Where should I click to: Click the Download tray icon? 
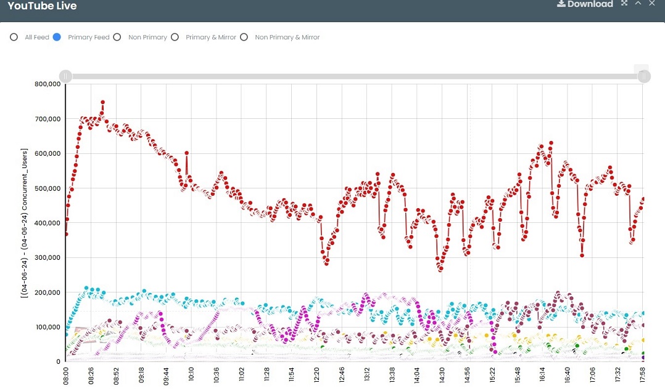click(x=561, y=4)
